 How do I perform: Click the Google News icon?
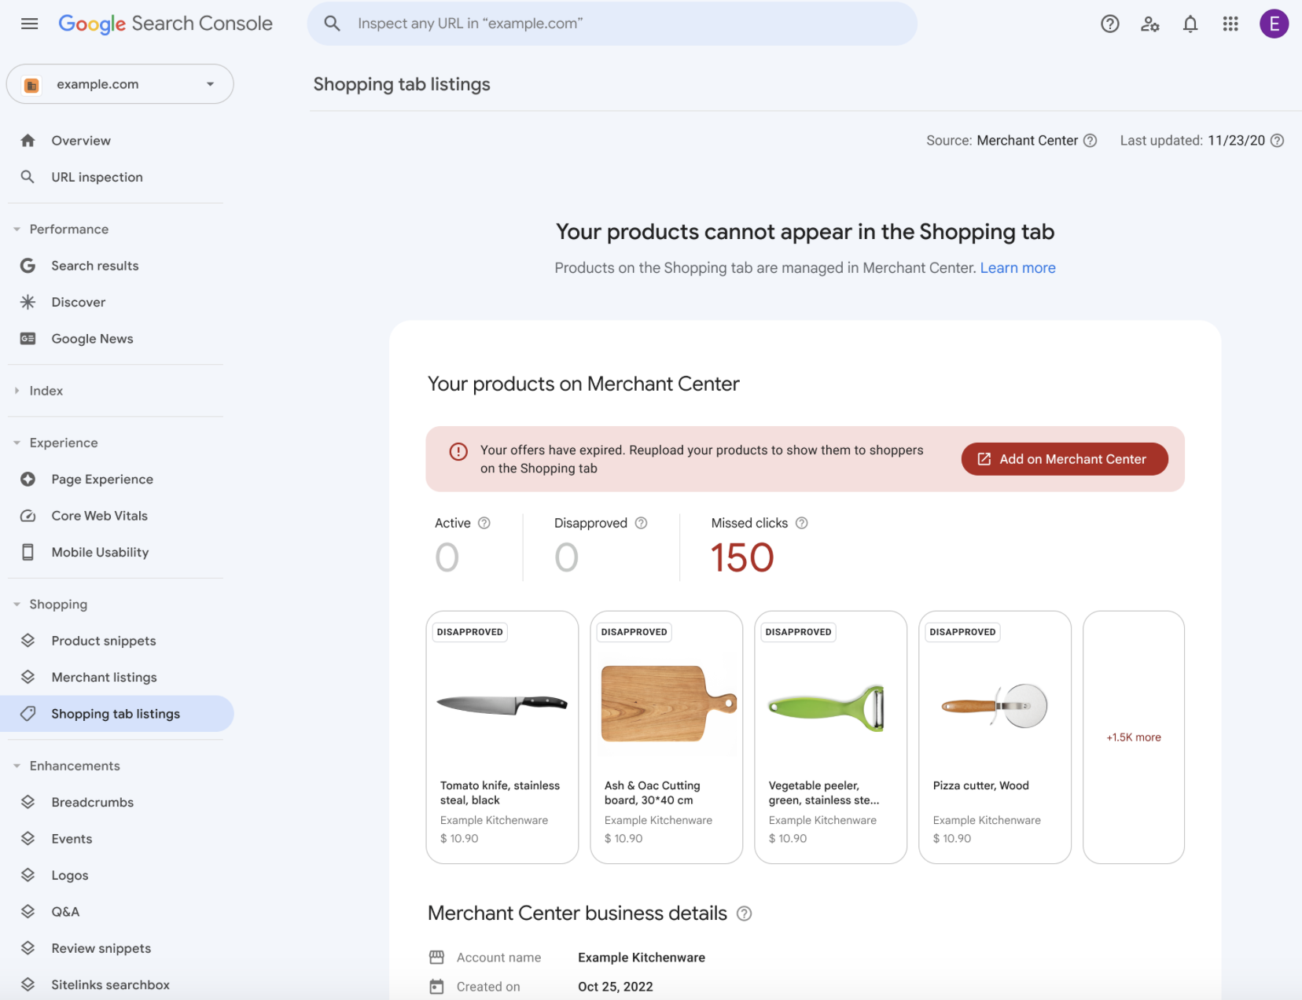(x=28, y=339)
